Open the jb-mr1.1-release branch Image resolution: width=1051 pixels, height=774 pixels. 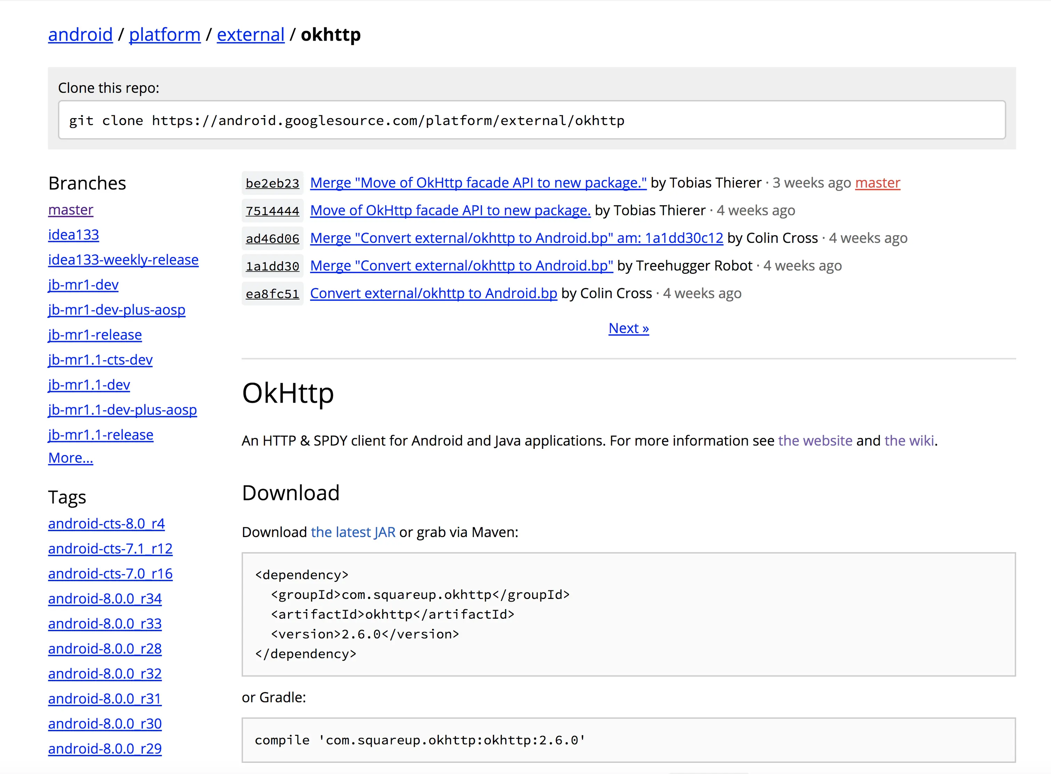[101, 435]
